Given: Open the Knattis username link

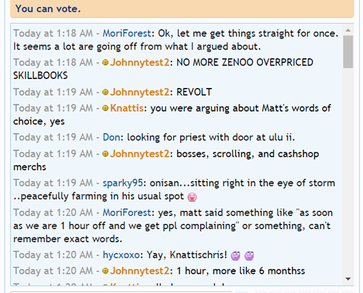Looking at the screenshot, I should click(x=126, y=108).
